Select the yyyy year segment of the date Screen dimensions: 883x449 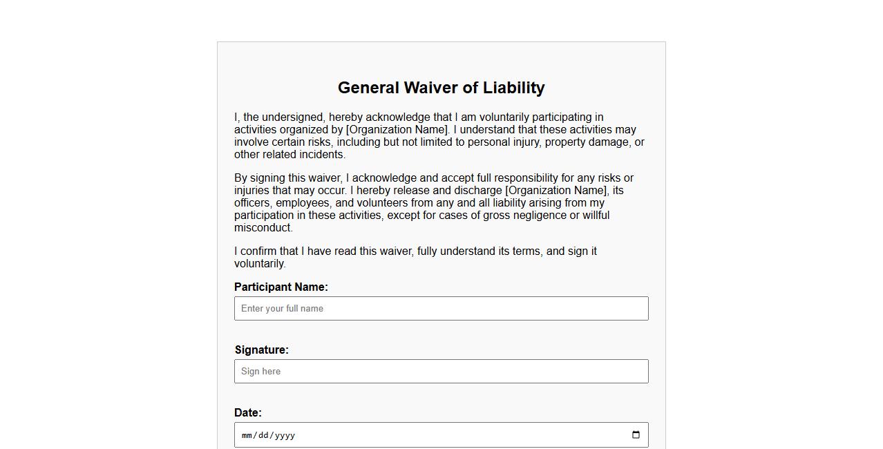coord(284,435)
